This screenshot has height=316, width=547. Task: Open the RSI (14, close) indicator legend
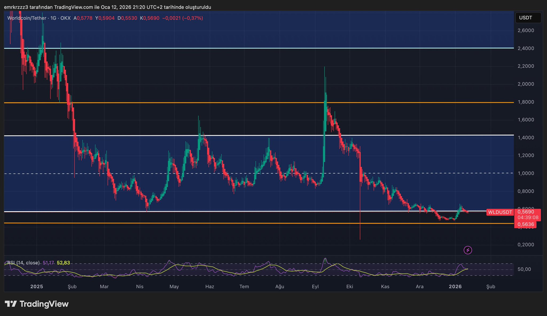24,263
